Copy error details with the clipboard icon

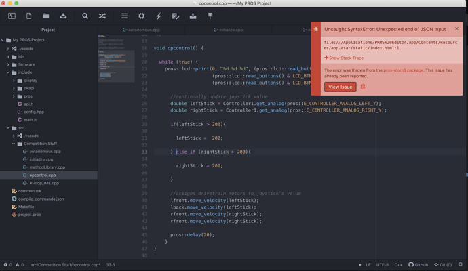coord(363,87)
